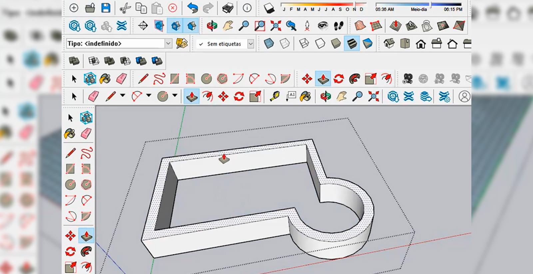This screenshot has height=274, width=533.
Task: Toggle shadows display on or off
Action: 269,8
